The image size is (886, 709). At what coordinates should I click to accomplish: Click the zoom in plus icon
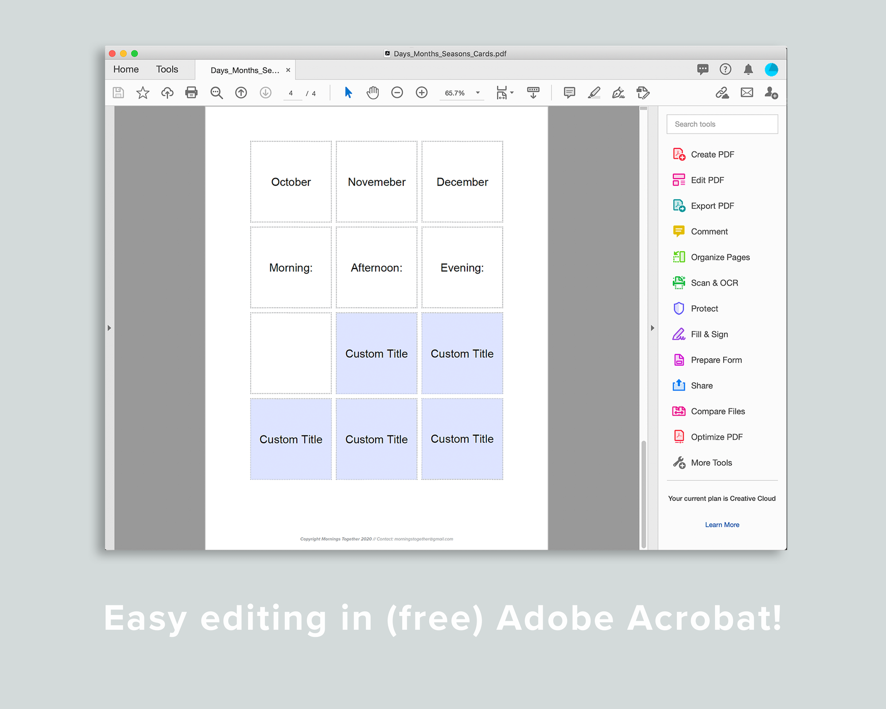pos(421,93)
